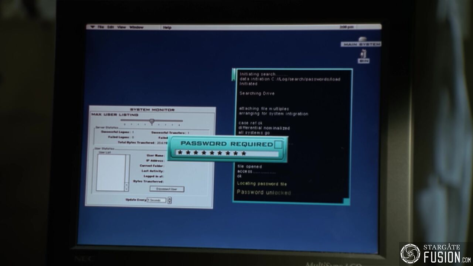Click the 'Last Activity' label in User Statistics
This screenshot has height=266, width=473.
(x=153, y=171)
